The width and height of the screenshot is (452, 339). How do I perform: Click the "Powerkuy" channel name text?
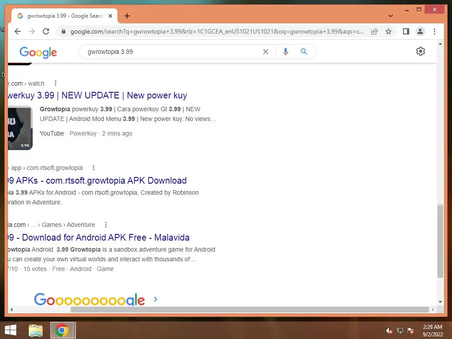click(x=83, y=133)
